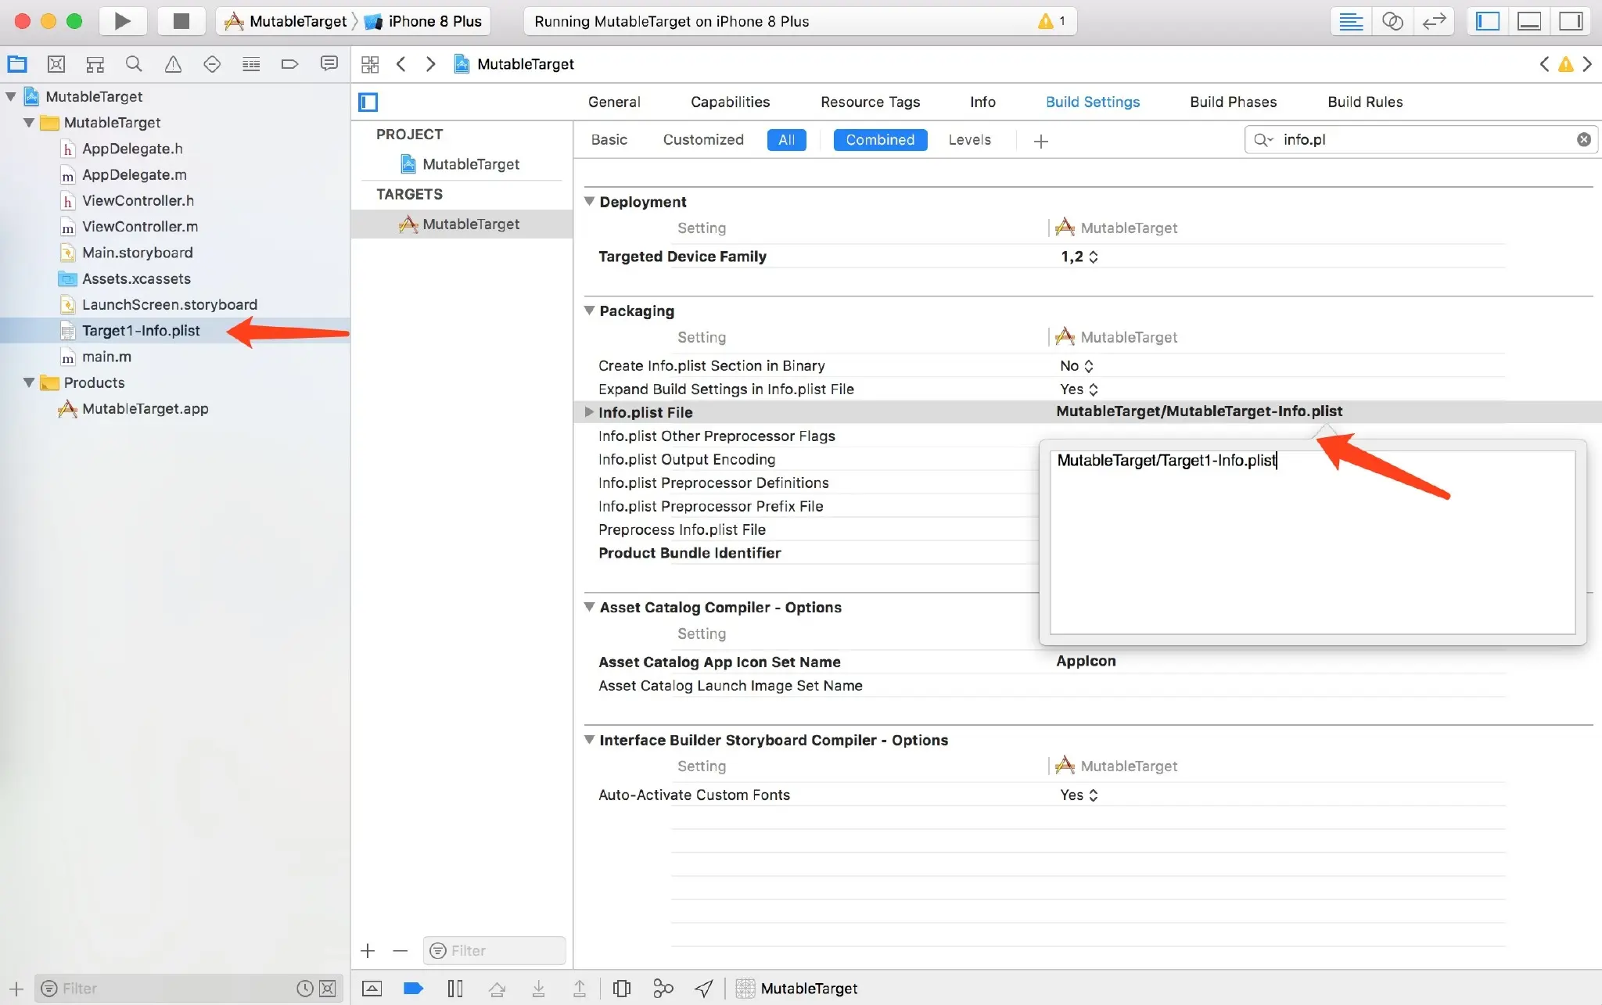Open the Report navigator speech-bubble icon

(329, 64)
